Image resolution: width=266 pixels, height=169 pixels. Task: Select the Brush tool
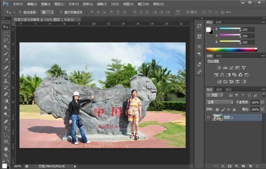[x=6, y=74]
